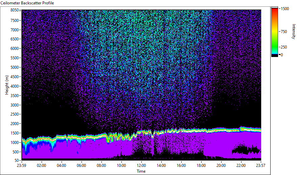Click the cloud base step at 22:00
This screenshot has width=297, height=175.
(x=241, y=129)
